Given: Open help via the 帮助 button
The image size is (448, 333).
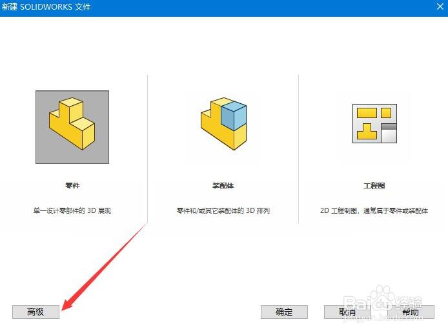Looking at the screenshot, I should tap(411, 312).
